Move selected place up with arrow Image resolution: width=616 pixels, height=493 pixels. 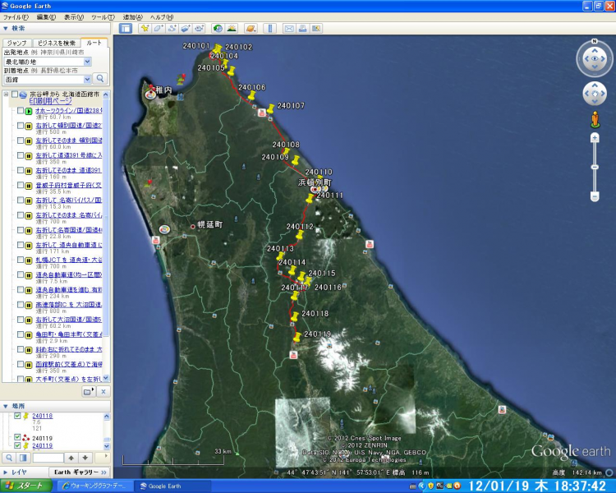point(71,458)
